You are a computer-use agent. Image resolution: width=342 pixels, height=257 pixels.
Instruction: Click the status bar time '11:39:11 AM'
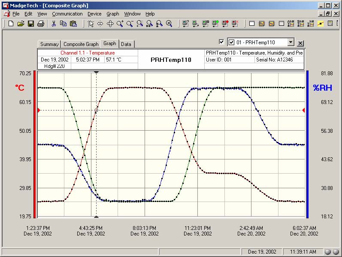pyautogui.click(x=303, y=252)
